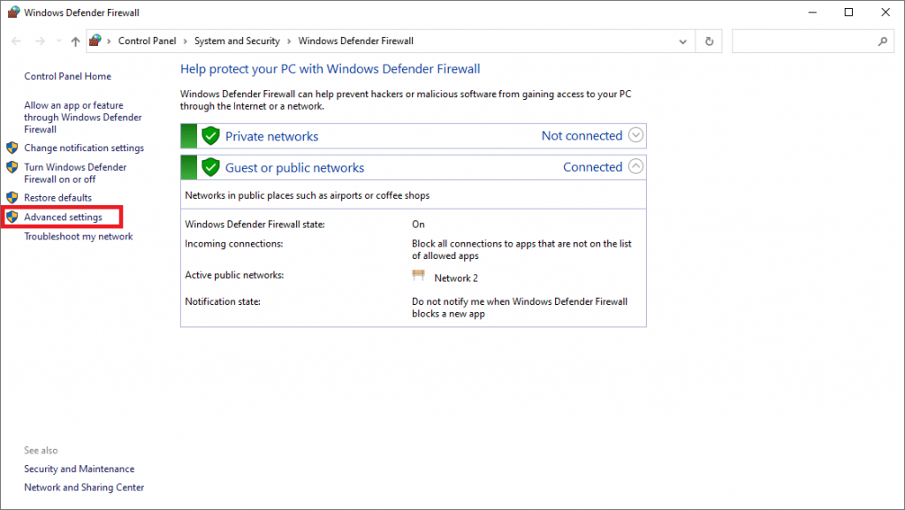The image size is (905, 510).
Task: Click the green shield on Private networks bar
Action: [210, 136]
